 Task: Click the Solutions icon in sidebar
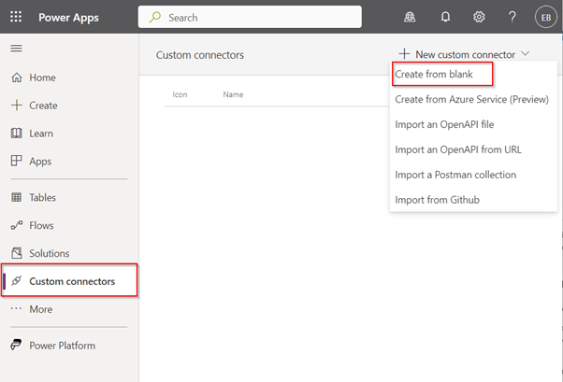click(17, 253)
